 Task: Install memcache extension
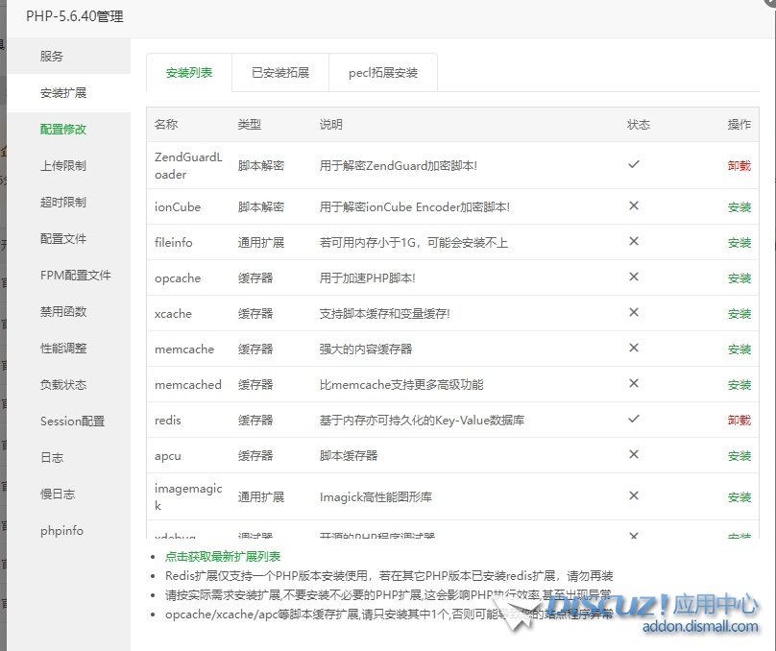tap(740, 350)
